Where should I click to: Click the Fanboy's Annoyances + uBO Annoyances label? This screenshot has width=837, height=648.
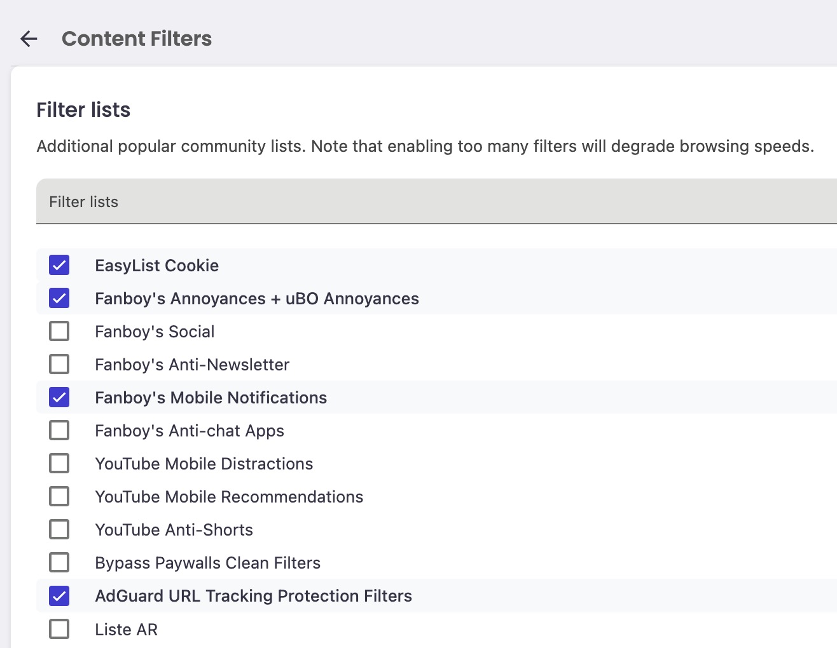tap(257, 299)
